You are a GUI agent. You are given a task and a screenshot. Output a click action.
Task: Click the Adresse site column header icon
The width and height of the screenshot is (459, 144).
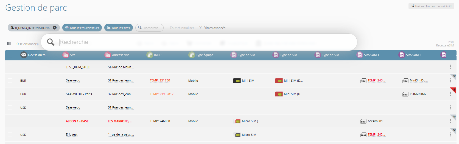108,55
